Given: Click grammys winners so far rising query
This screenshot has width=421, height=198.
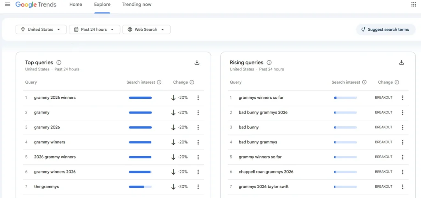Looking at the screenshot, I should click(261, 98).
